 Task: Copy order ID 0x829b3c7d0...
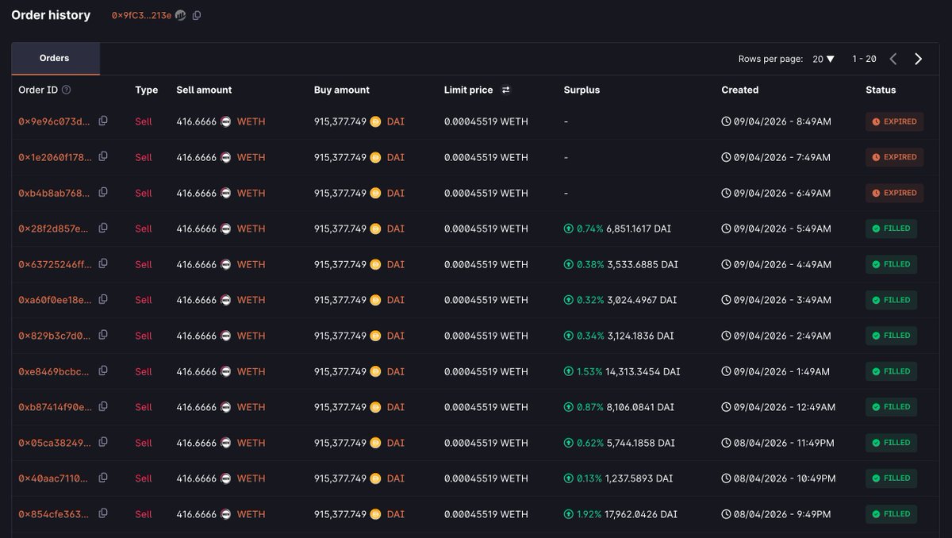click(103, 335)
